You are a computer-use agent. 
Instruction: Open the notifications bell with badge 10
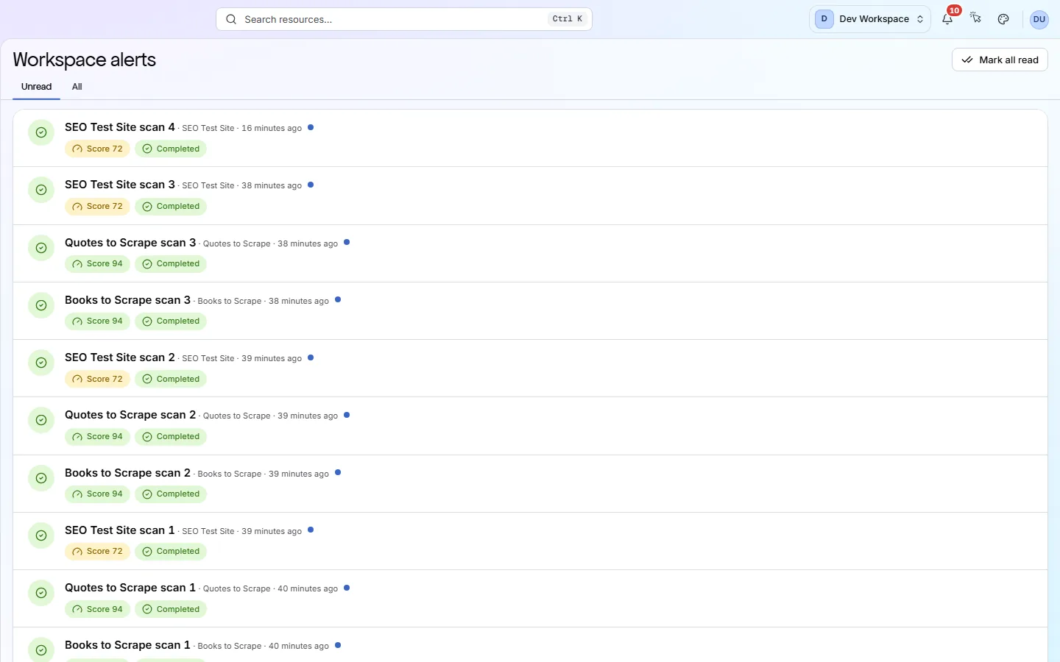(x=947, y=19)
